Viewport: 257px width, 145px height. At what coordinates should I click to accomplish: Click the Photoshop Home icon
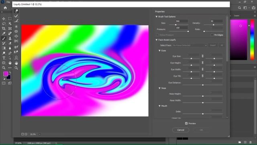(5, 8)
